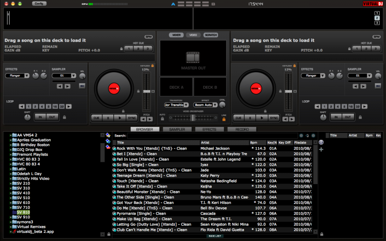This screenshot has width=386, height=241.
Task: Select 4-beat loop on left deck
Action: pyautogui.click(x=42, y=107)
